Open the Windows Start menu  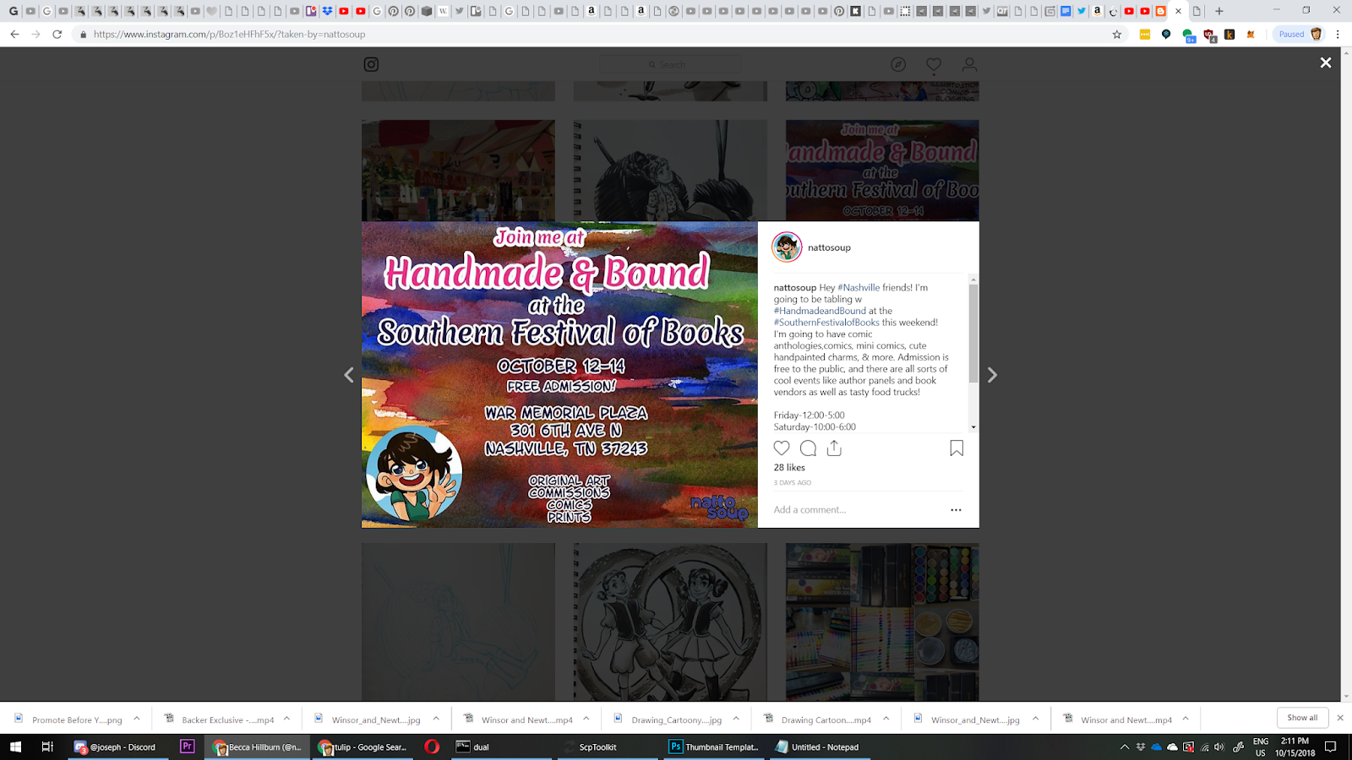pyautogui.click(x=15, y=746)
